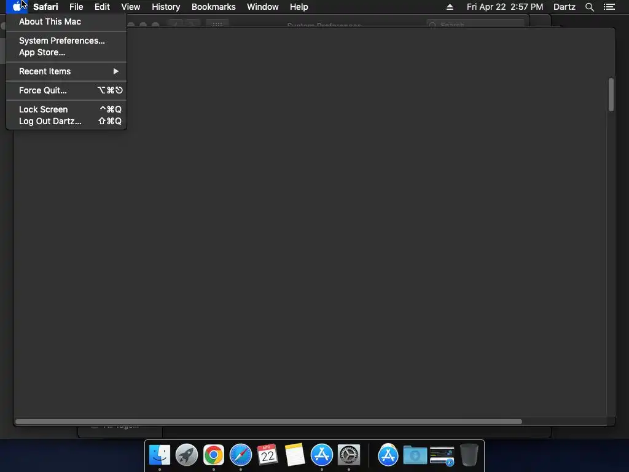Open the Help menu
629x472 pixels.
pyautogui.click(x=299, y=7)
